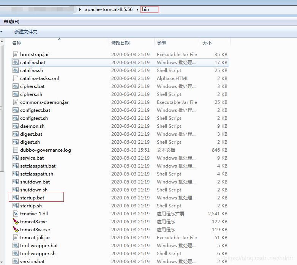Select the setclasspath.bat file name

click(38, 166)
